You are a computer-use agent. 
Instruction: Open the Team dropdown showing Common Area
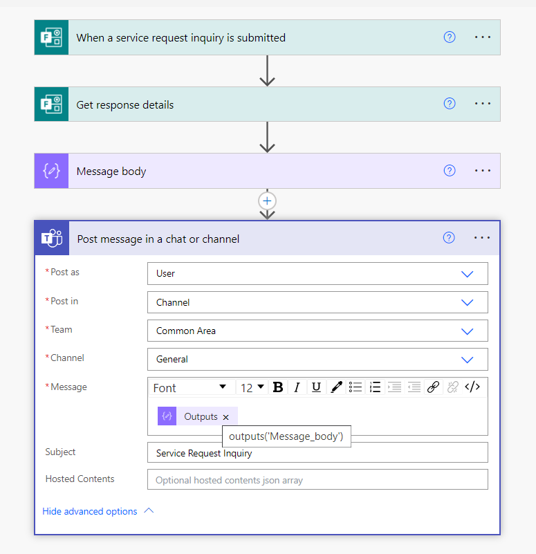tap(467, 331)
